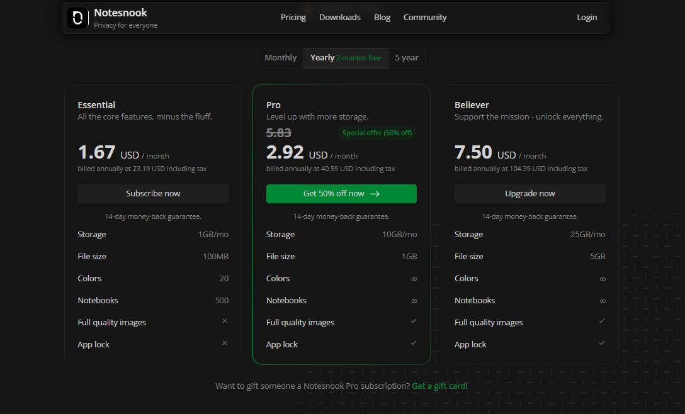
Task: Click the Special offer (50% off) badge
Action: pyautogui.click(x=376, y=132)
